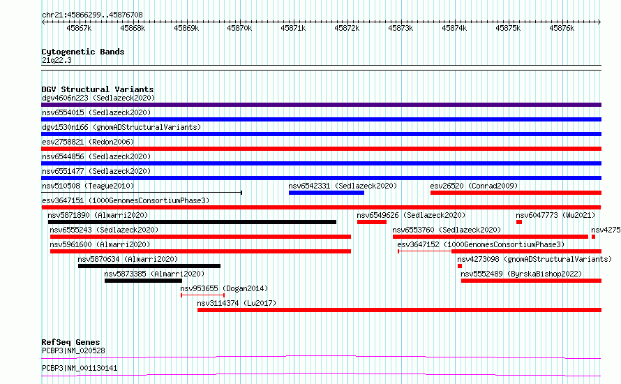This screenshot has width=621, height=384.
Task: Open the nsv6544856 (Sedlazeck2020) label
Action: pos(96,156)
